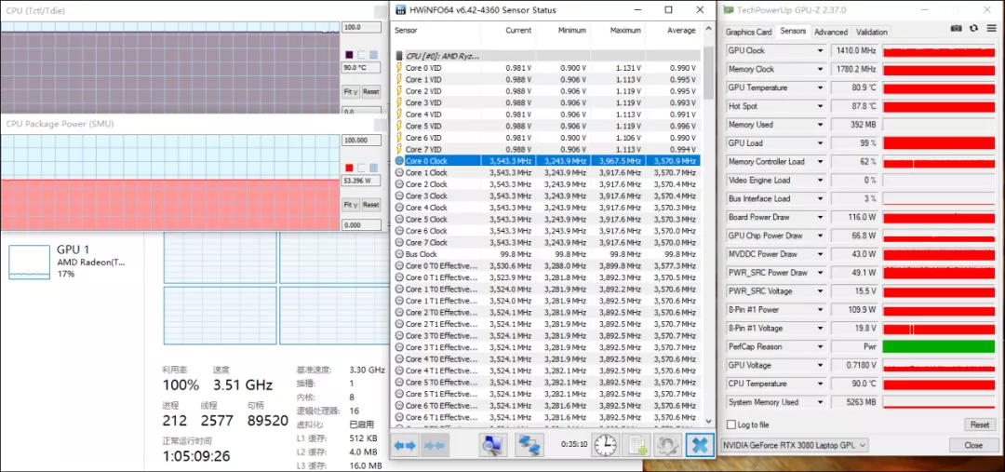Open the GPU Load sensor dropdown
This screenshot has height=472, width=1005.
[x=820, y=143]
